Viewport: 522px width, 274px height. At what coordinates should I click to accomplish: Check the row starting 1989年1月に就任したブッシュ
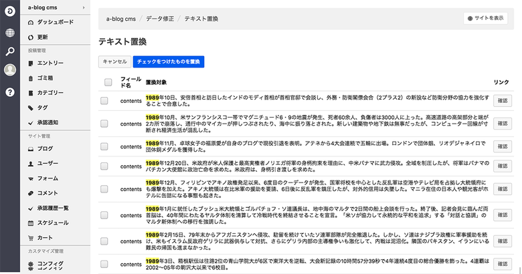point(104,215)
